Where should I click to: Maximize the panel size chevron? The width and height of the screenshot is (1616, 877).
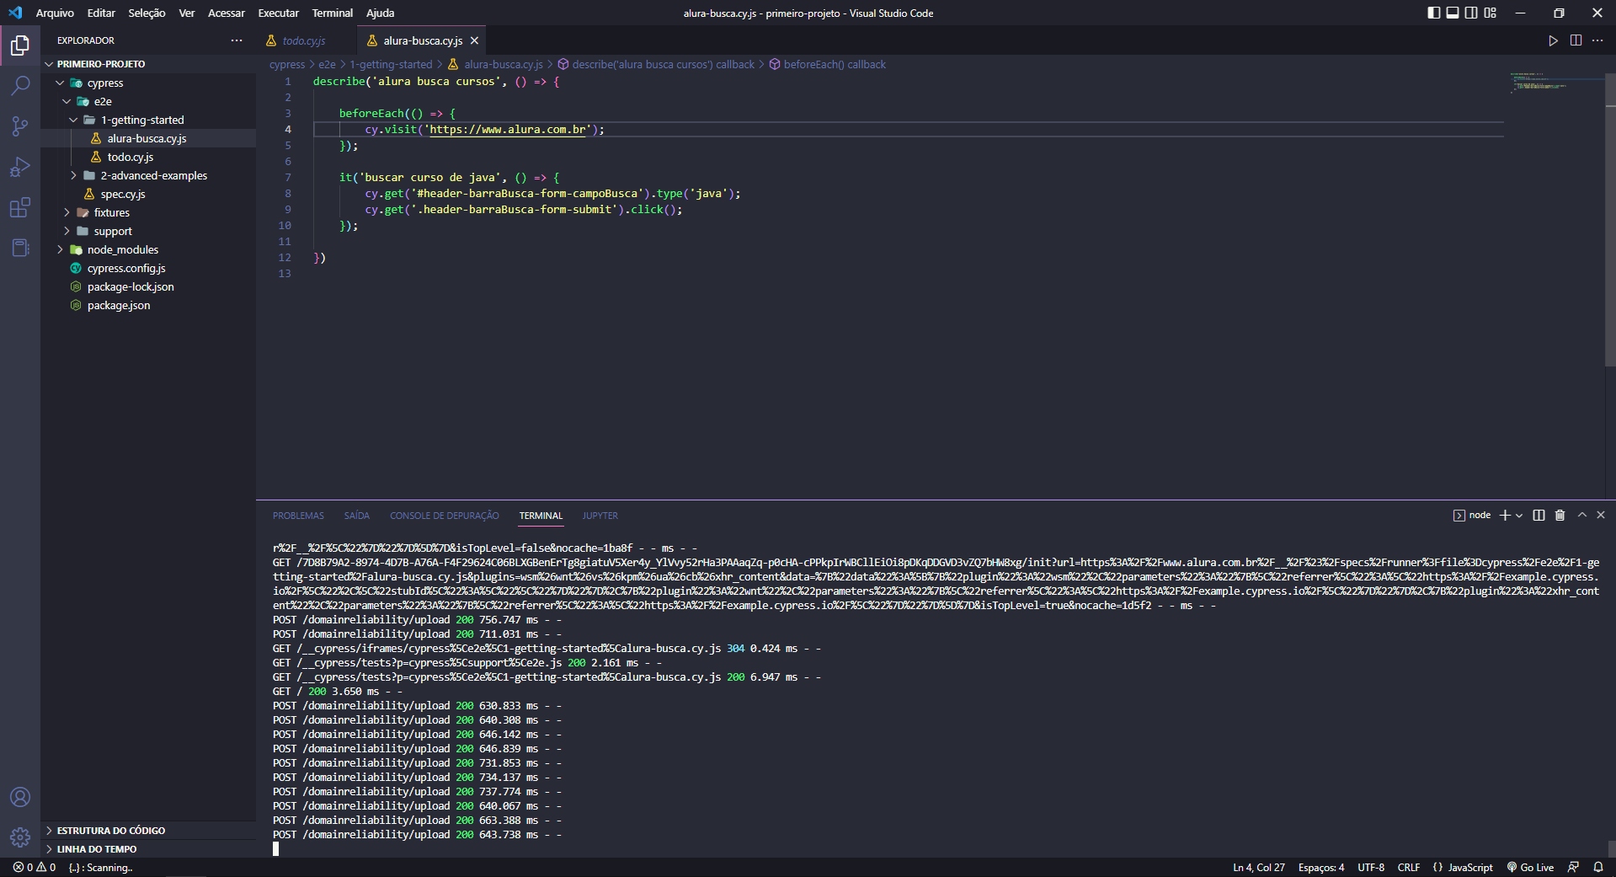[x=1582, y=515]
